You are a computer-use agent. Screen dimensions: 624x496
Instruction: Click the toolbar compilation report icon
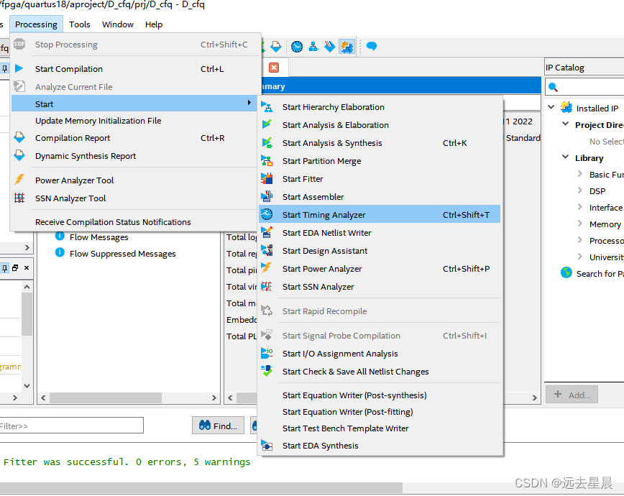click(x=276, y=47)
